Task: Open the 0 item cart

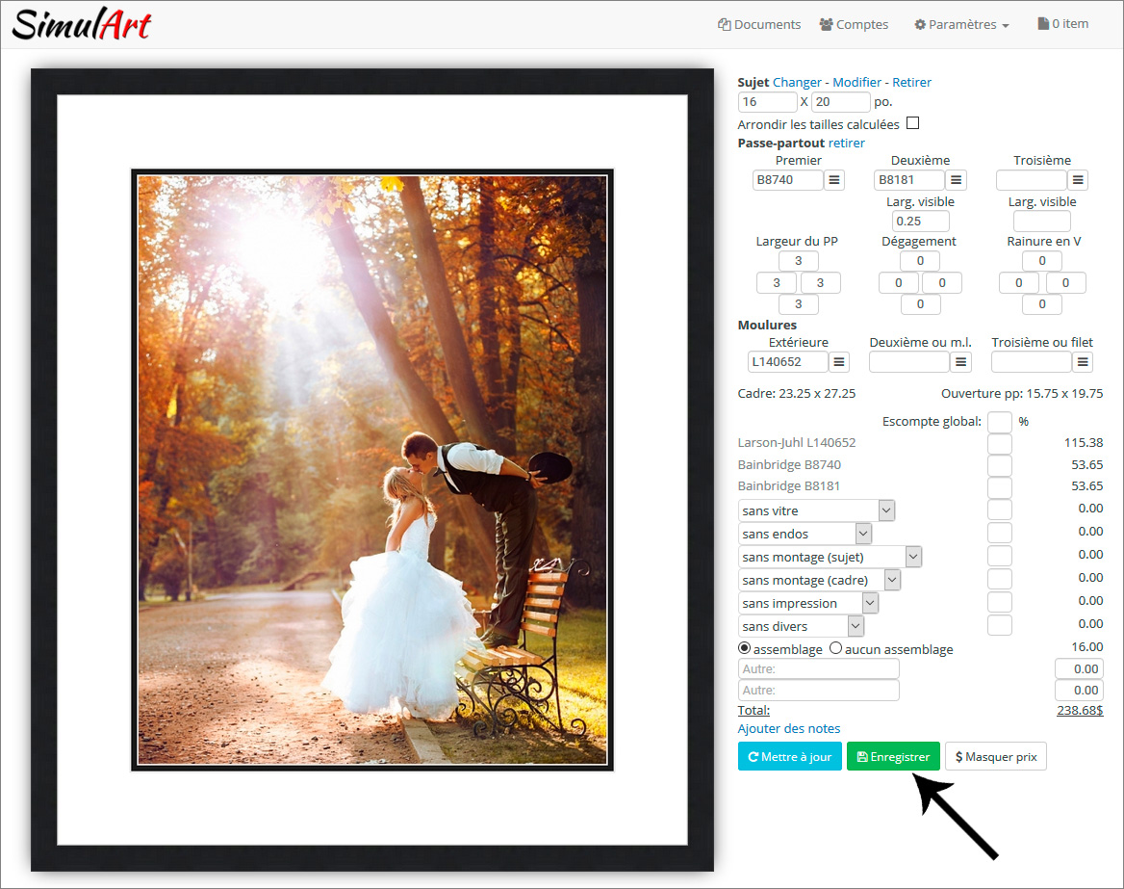Action: click(1063, 24)
